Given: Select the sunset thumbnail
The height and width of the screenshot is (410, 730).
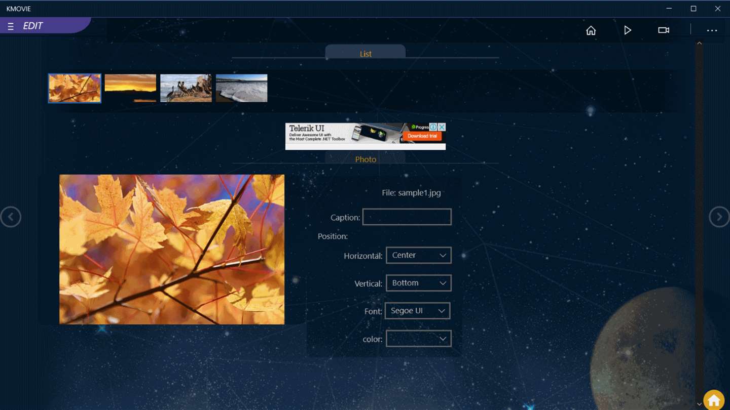Looking at the screenshot, I should coord(130,88).
